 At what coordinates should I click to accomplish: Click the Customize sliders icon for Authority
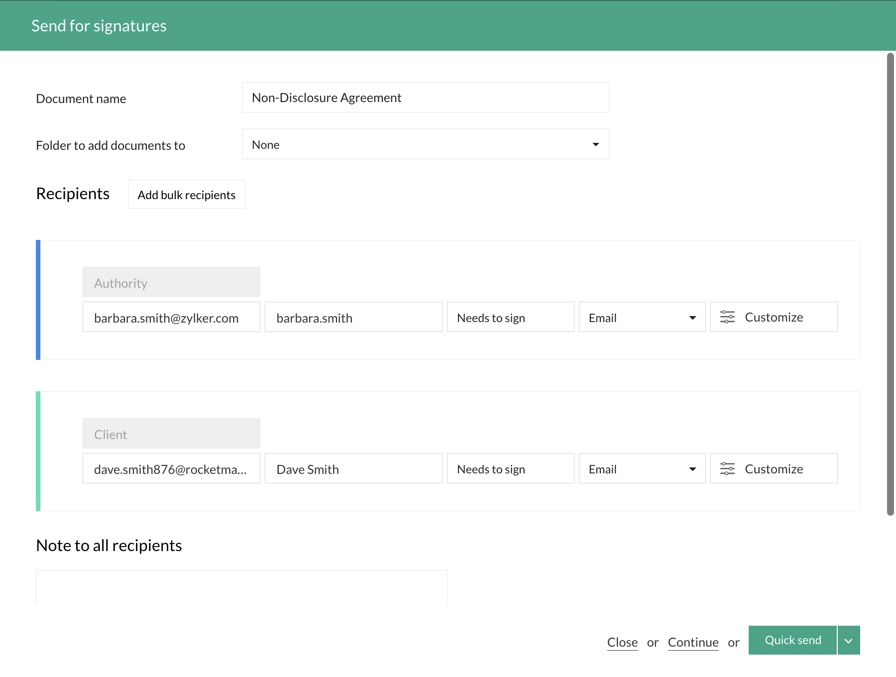point(727,317)
